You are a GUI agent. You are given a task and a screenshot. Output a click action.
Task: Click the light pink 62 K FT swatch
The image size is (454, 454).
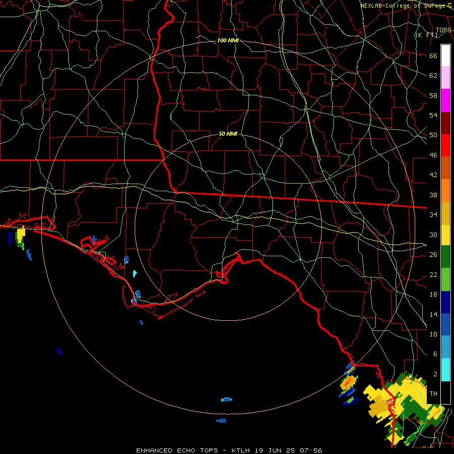tap(445, 78)
